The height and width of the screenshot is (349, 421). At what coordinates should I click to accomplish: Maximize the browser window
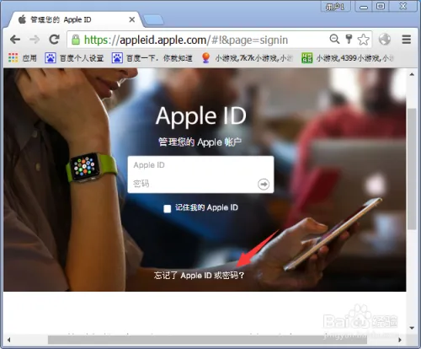(x=381, y=7)
